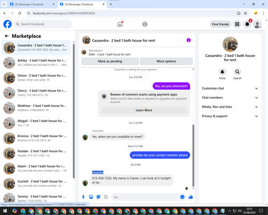Open taskbar notification center icon

tap(261, 211)
